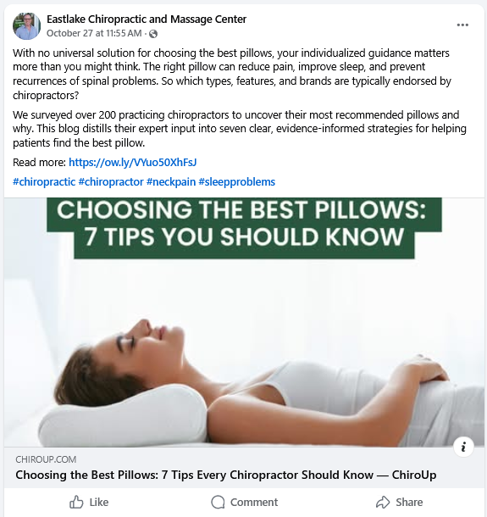Open Eastlake Chiropractic and Massage Center page
This screenshot has width=487, height=517.
click(x=147, y=19)
